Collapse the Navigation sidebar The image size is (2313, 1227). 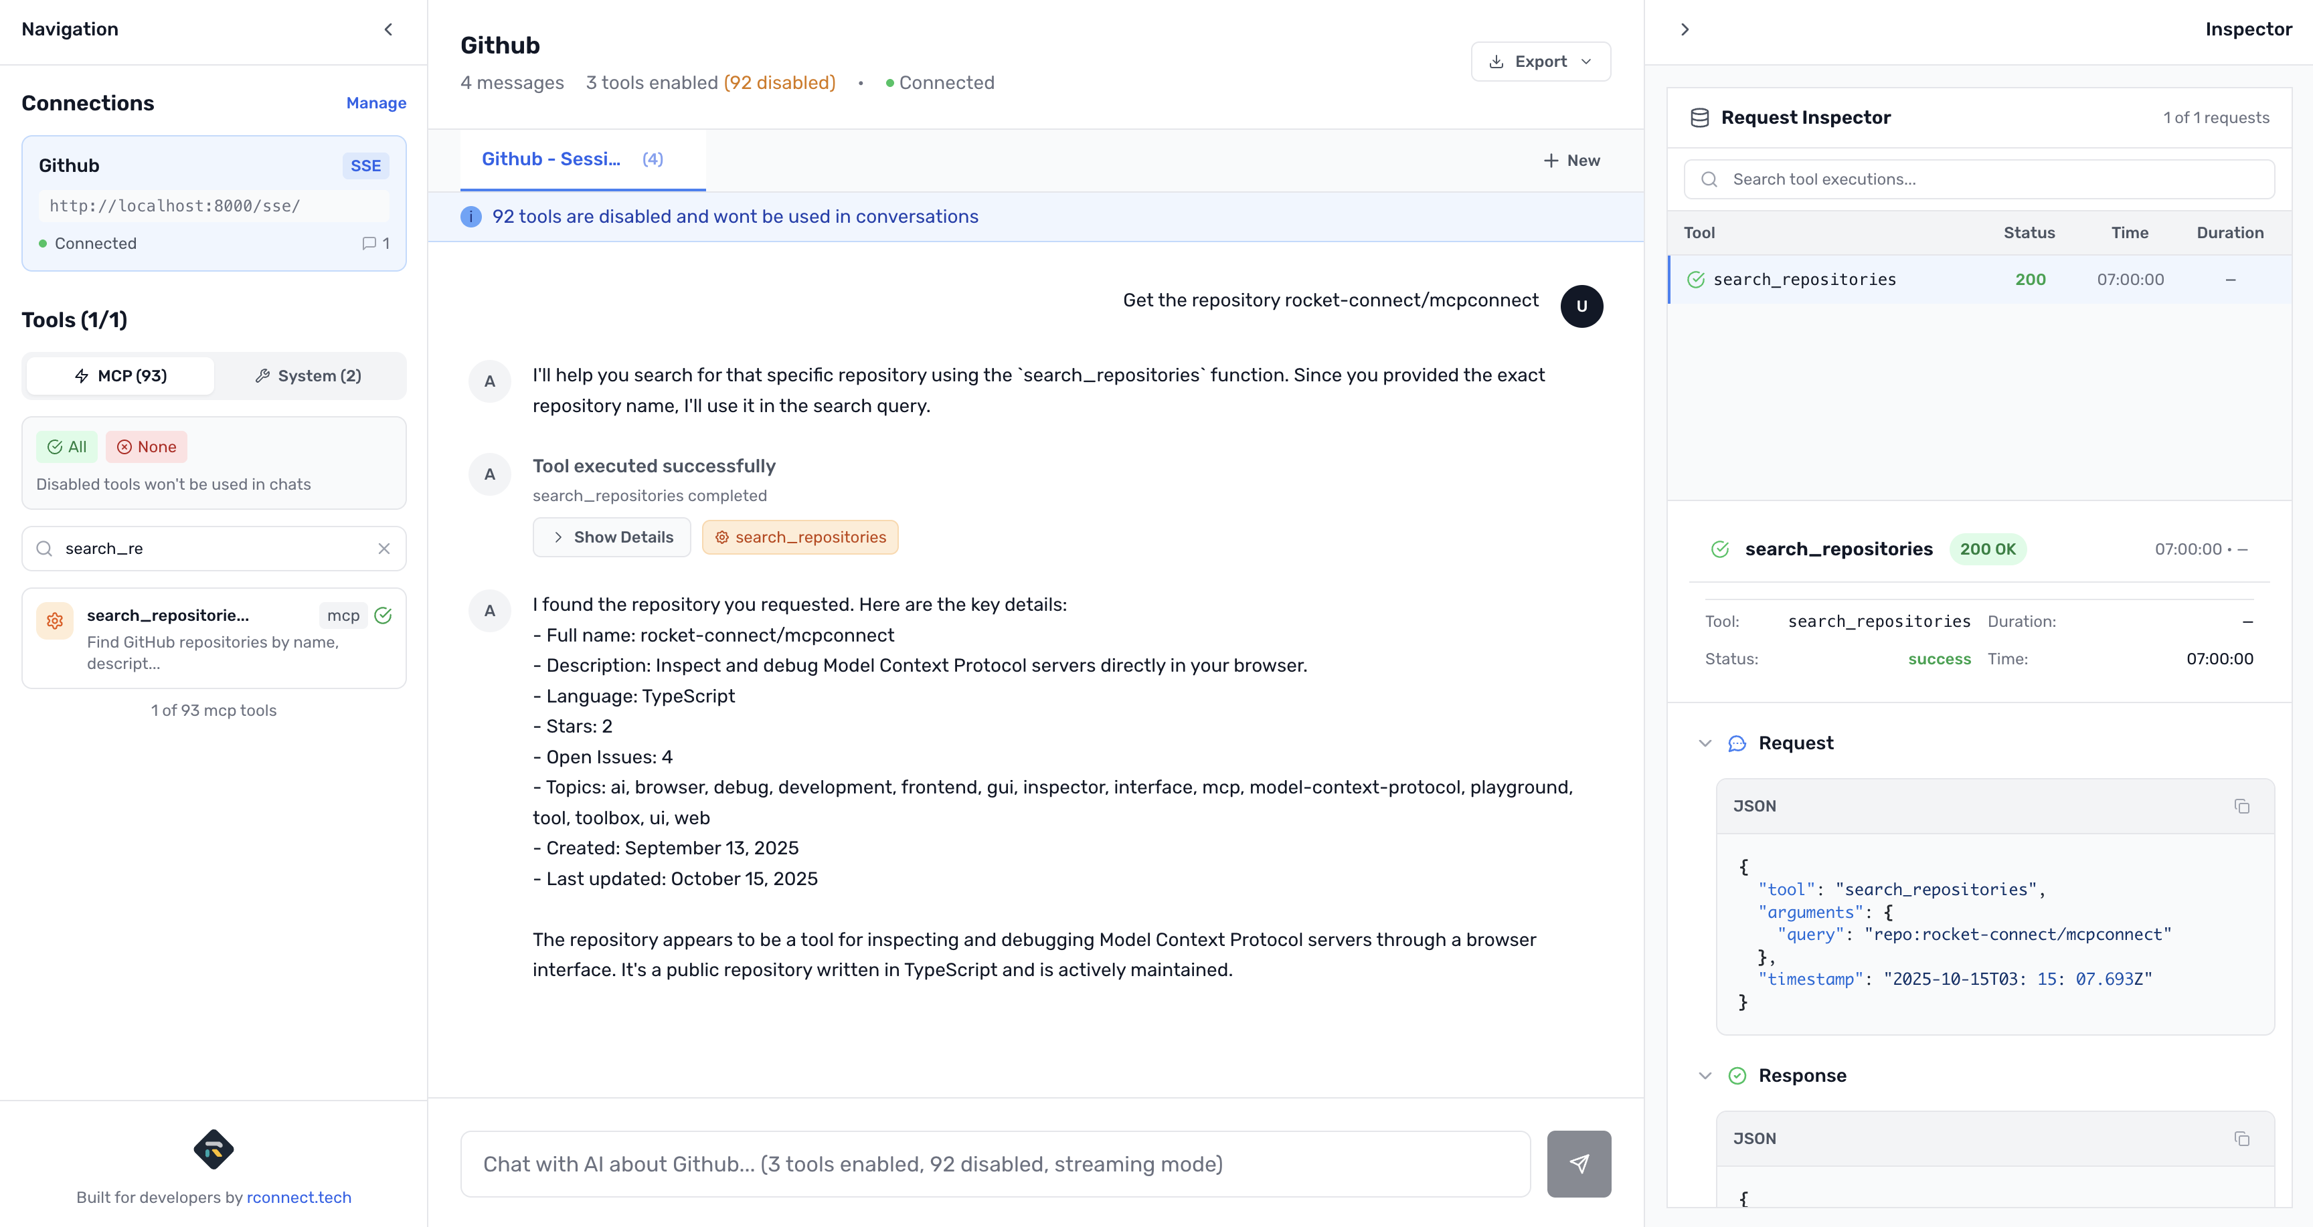[x=388, y=29]
